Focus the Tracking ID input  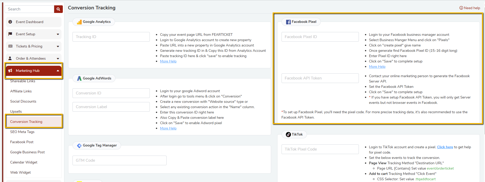(111, 37)
